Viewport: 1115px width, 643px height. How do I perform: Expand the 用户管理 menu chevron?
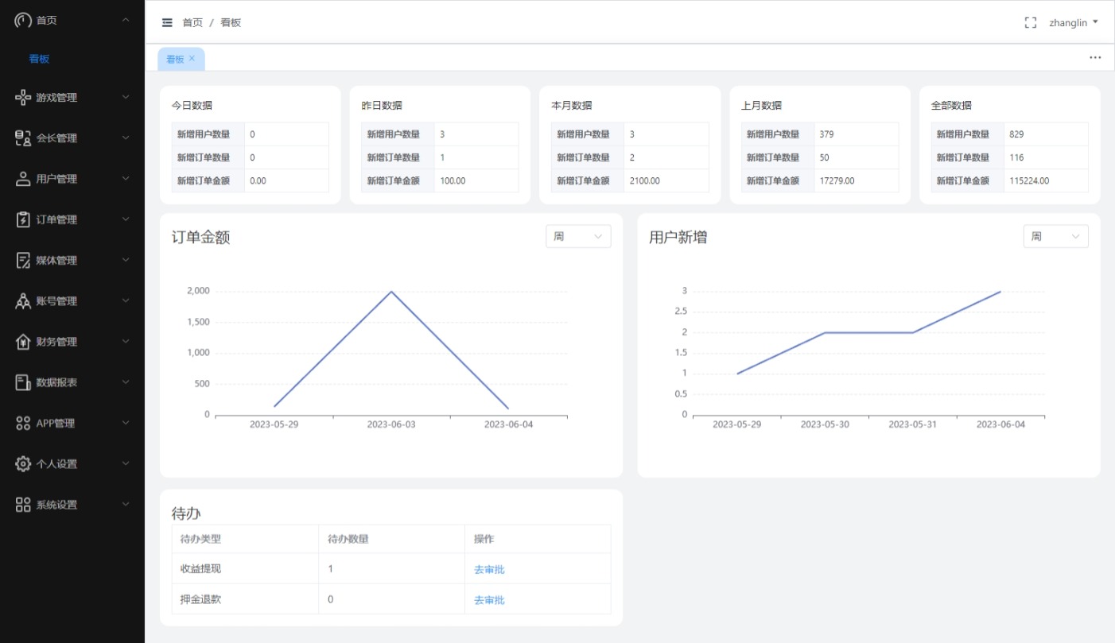click(x=126, y=179)
